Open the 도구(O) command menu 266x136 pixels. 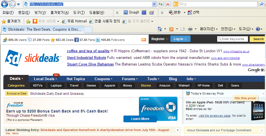(246, 29)
